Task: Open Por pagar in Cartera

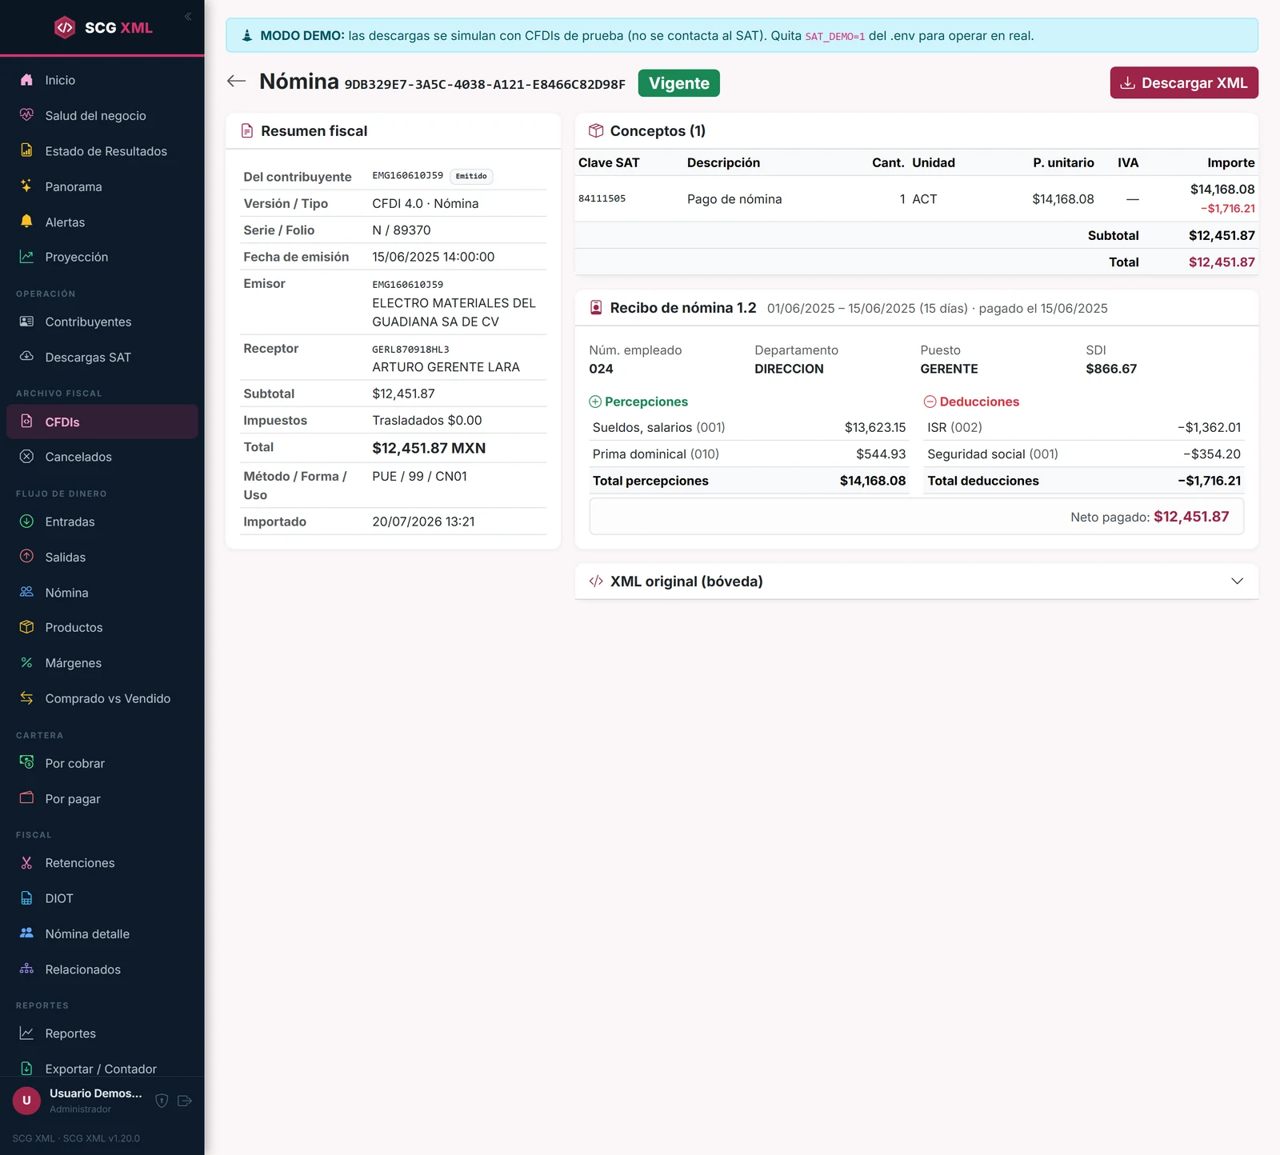Action: (x=102, y=798)
